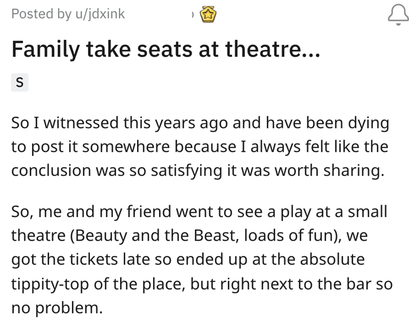Click the gold star award badge
Image resolution: width=409 pixels, height=327 pixels.
tap(209, 15)
